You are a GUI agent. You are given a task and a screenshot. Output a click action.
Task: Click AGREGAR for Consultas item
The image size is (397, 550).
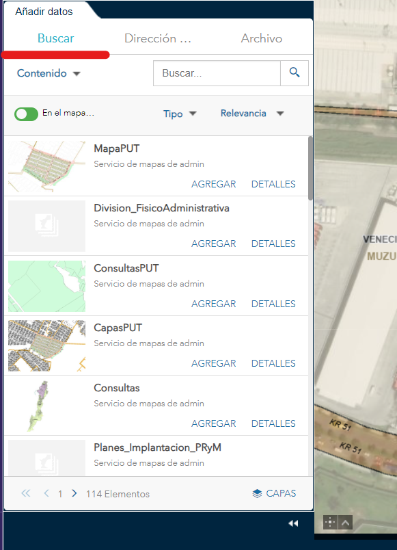coord(213,423)
